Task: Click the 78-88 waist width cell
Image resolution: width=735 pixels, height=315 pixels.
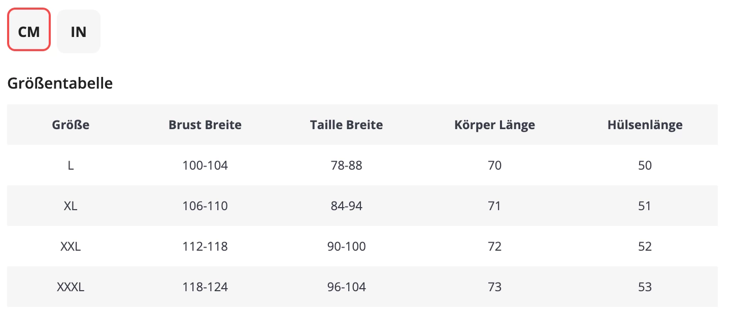Action: pos(346,166)
